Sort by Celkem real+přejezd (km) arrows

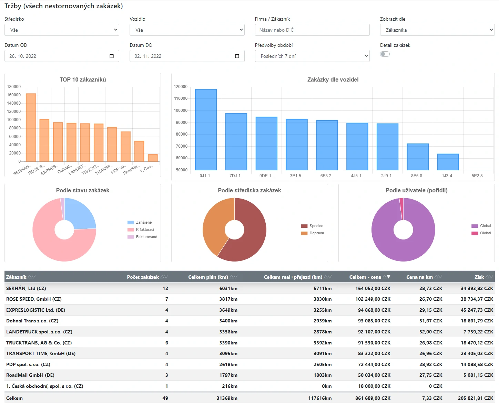pyautogui.click(x=328, y=277)
